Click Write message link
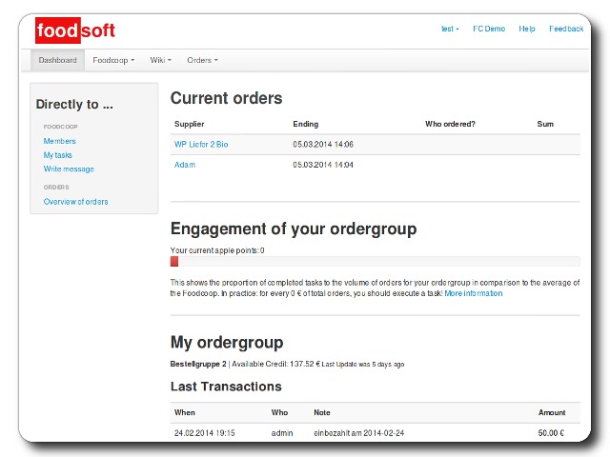 pos(69,169)
